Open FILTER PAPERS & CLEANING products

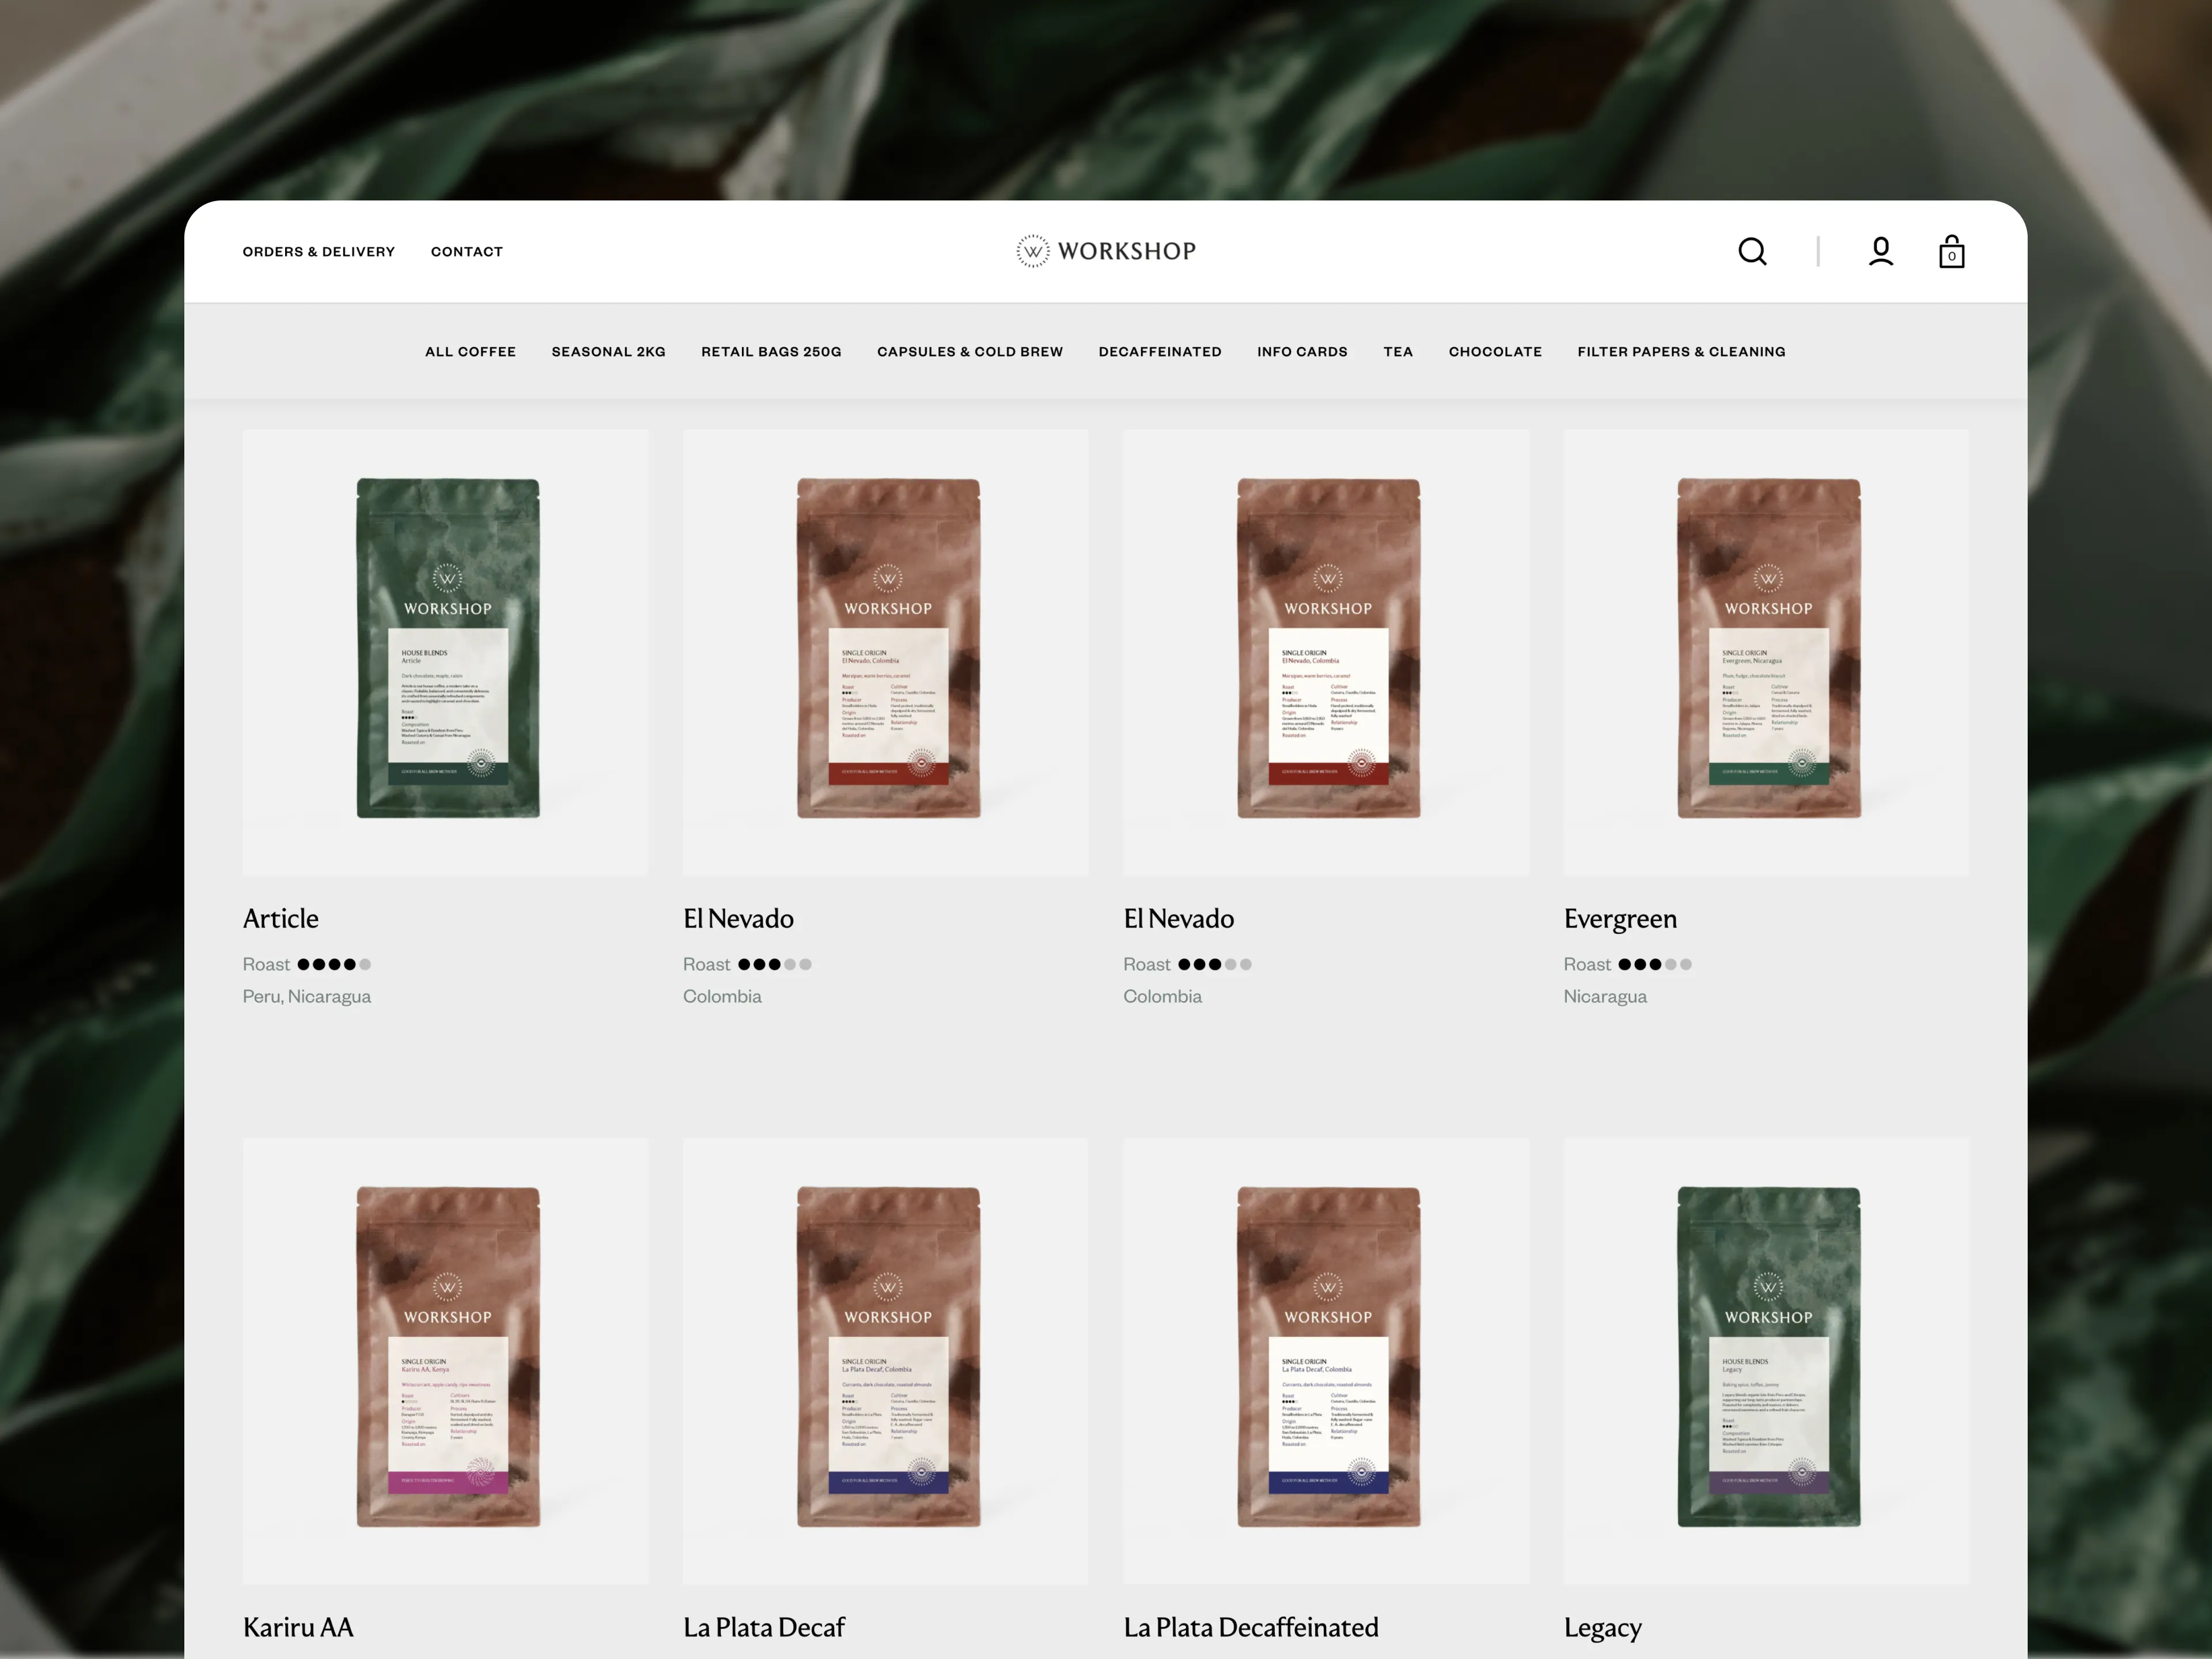point(1682,351)
